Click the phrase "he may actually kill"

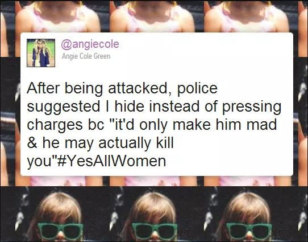108,143
